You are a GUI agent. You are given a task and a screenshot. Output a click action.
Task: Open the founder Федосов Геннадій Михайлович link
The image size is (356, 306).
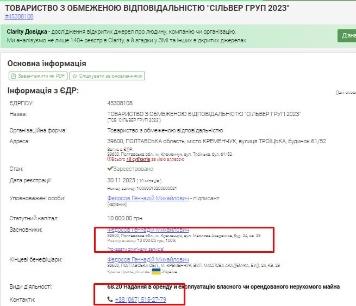pos(148,230)
